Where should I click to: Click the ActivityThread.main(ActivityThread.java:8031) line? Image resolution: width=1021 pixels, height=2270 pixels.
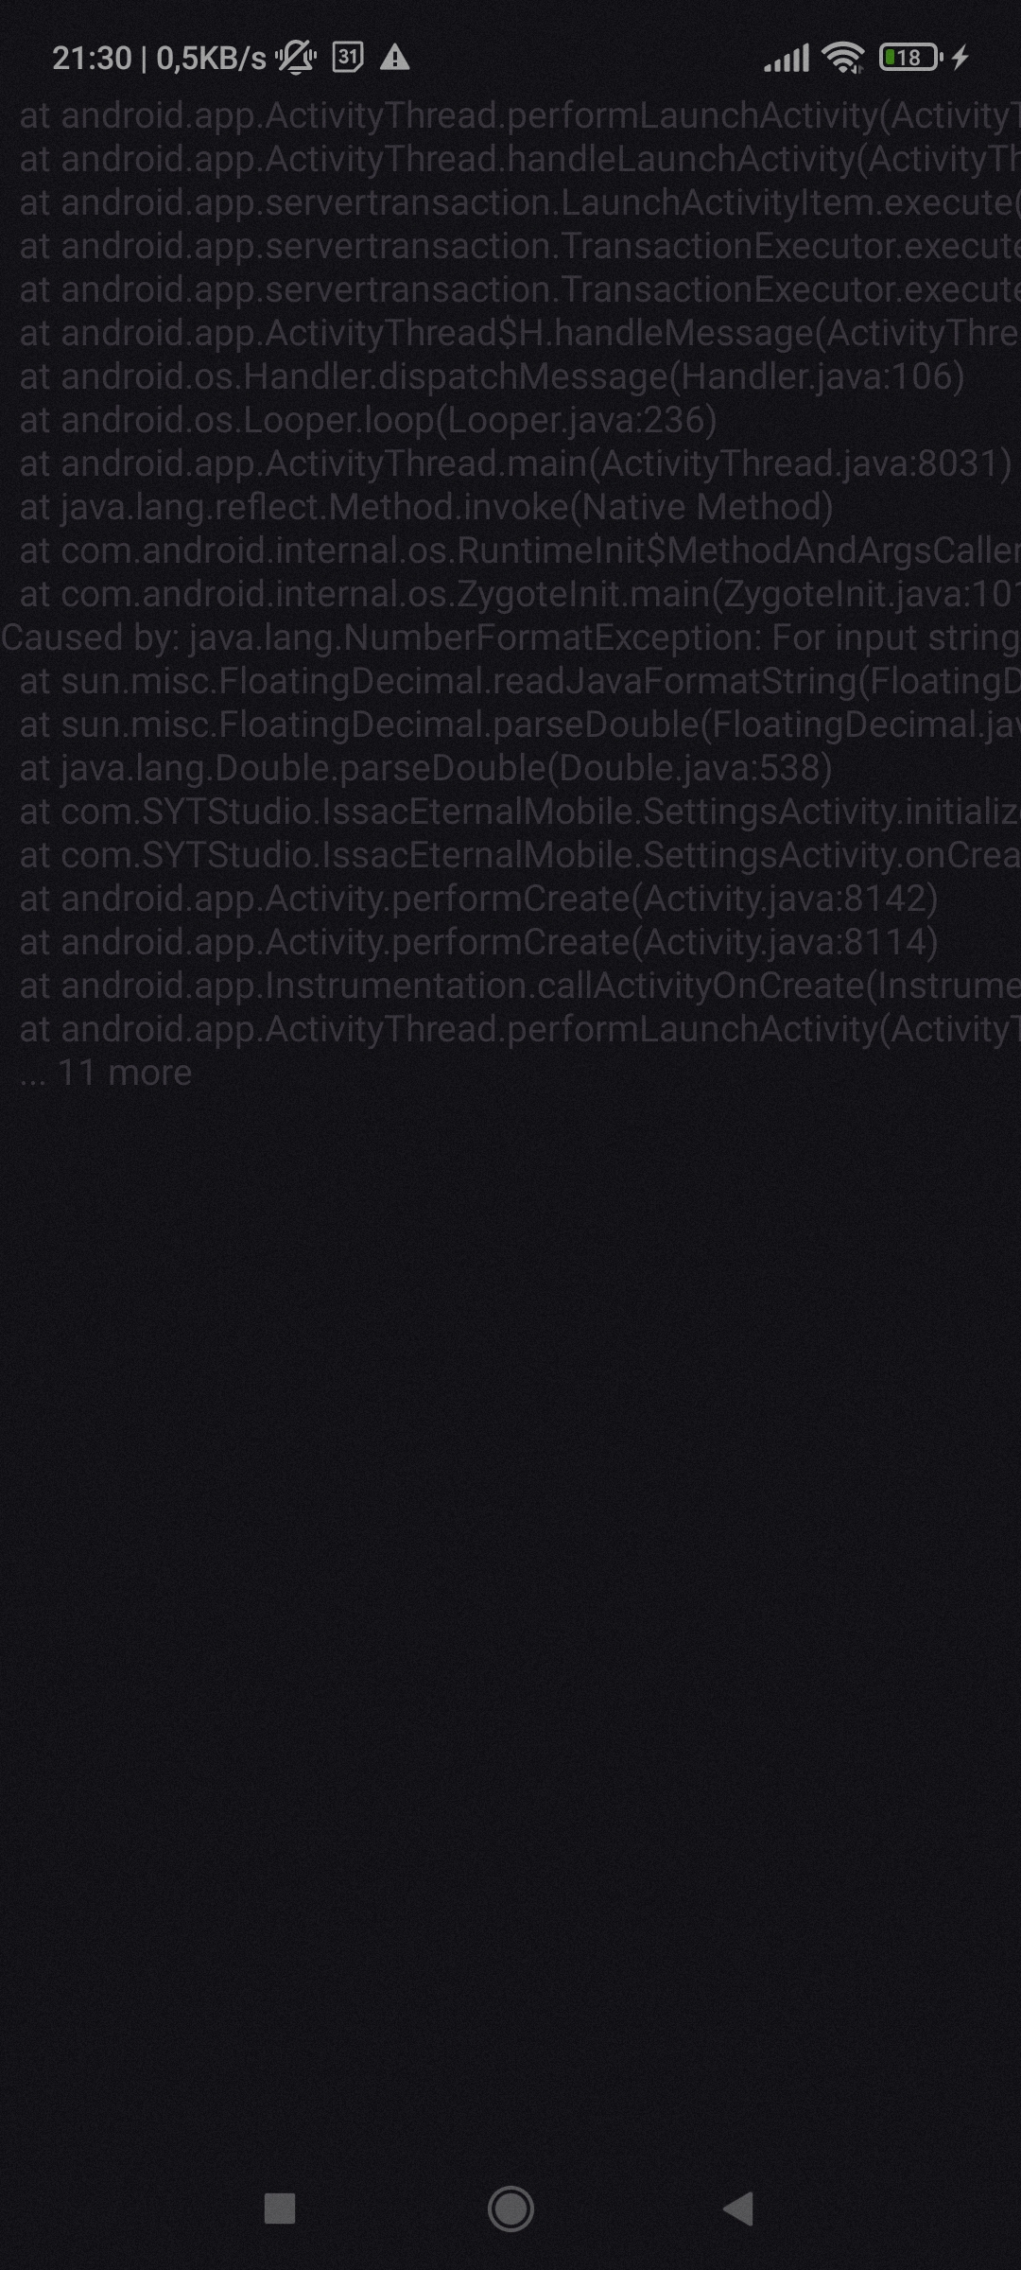tap(516, 463)
